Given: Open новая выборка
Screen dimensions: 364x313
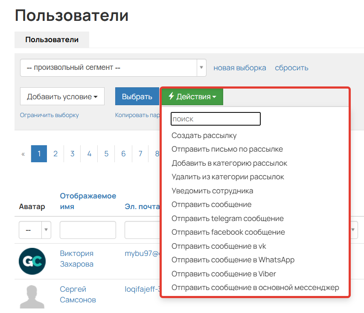Looking at the screenshot, I should (240, 68).
